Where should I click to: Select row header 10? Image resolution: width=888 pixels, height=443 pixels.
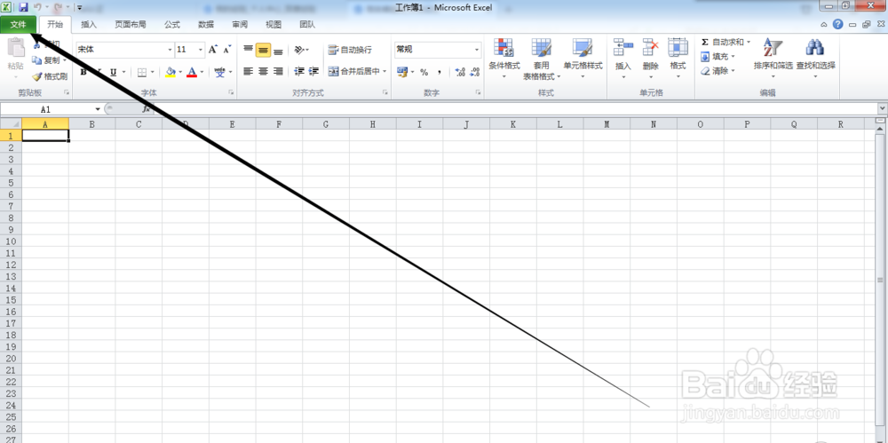pyautogui.click(x=11, y=241)
